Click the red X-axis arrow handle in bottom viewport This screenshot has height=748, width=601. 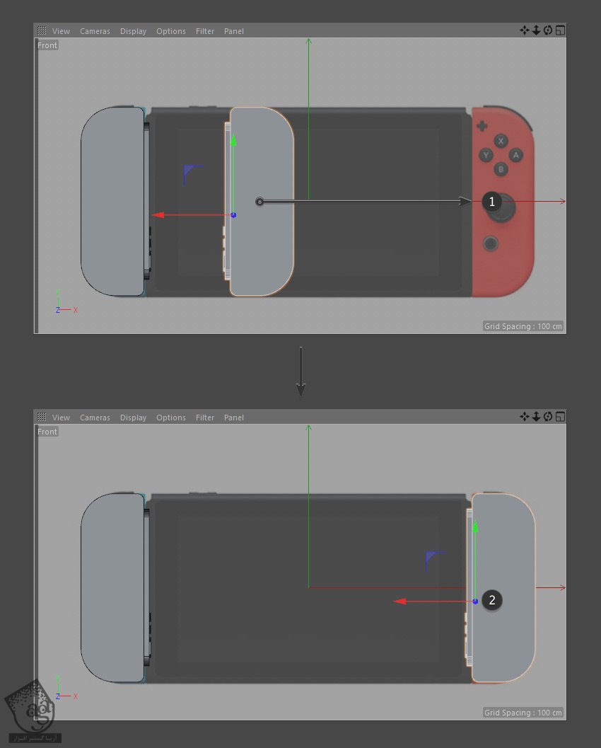click(400, 602)
